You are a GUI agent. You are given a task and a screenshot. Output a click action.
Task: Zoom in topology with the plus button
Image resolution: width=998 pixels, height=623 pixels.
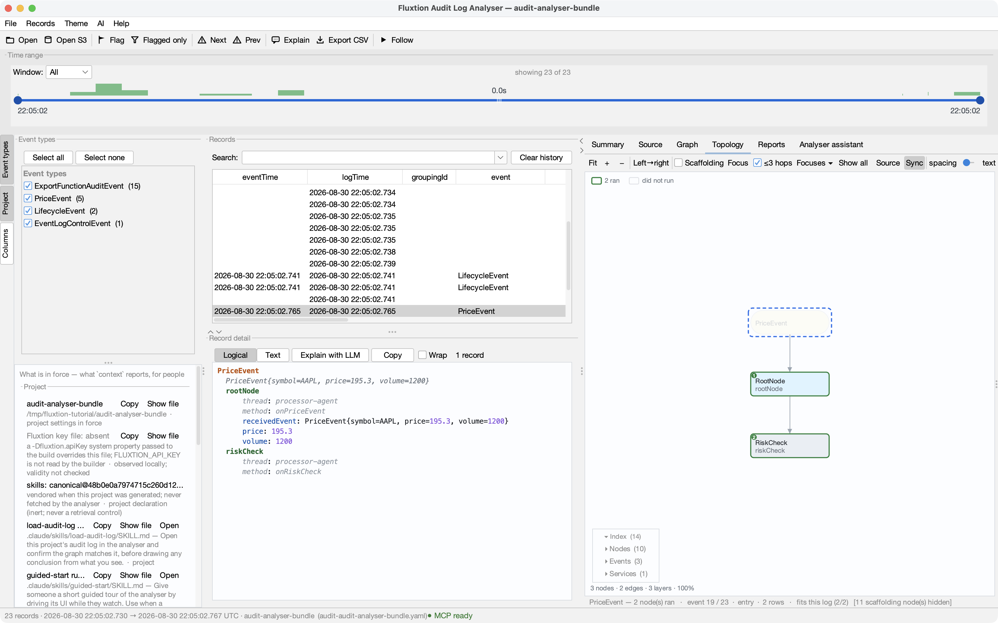(607, 163)
